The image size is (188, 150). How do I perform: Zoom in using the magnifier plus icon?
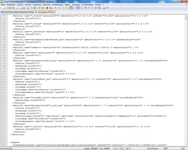(55, 8)
